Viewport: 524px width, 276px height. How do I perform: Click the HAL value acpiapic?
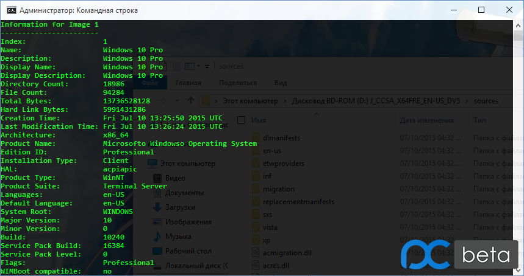click(x=120, y=169)
